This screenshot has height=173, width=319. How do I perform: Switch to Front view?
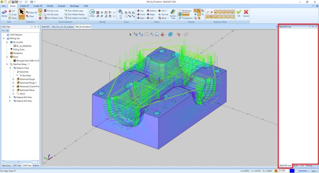[x=141, y=14]
